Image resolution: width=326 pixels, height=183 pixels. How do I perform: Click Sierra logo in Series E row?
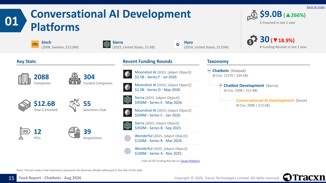(128, 100)
